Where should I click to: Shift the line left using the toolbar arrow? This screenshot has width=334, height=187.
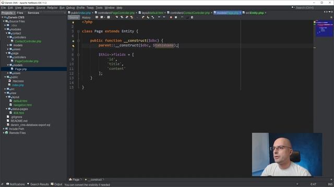[159, 17]
